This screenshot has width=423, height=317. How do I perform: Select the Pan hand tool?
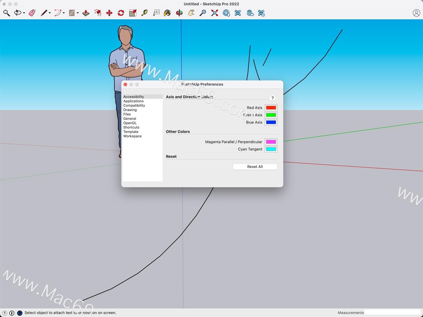(191, 13)
